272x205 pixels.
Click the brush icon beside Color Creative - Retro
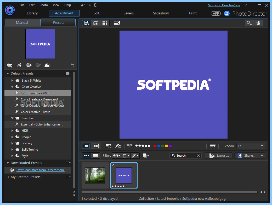click(17, 112)
